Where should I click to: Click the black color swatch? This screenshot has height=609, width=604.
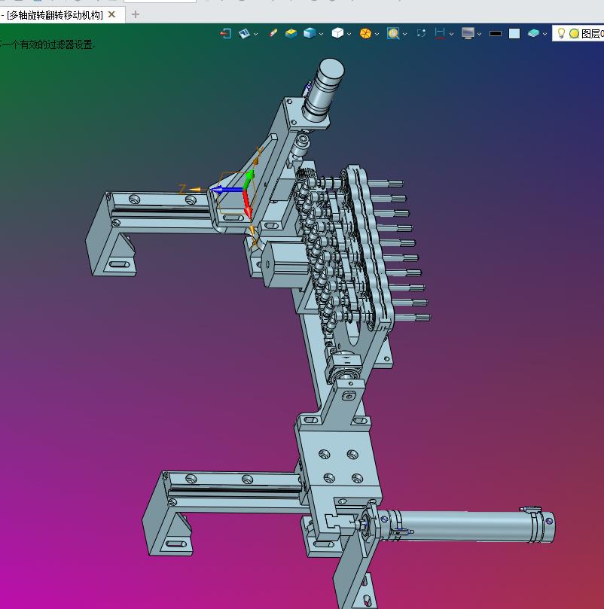click(495, 34)
